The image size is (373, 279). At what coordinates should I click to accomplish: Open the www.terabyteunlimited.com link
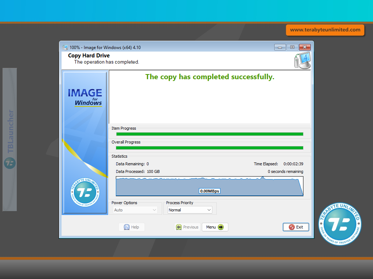pos(325,30)
